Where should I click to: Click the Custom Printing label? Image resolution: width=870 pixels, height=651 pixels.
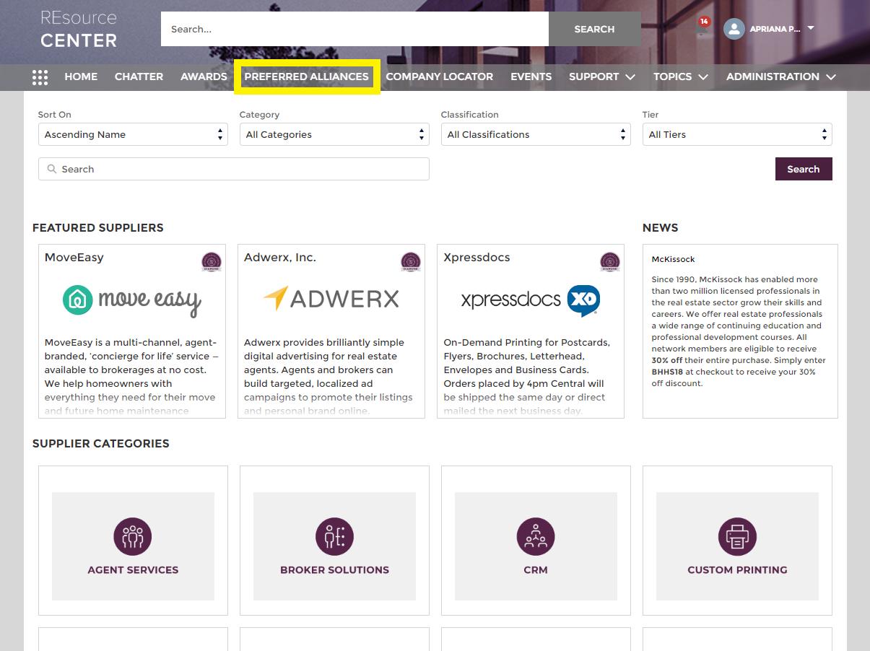point(737,569)
